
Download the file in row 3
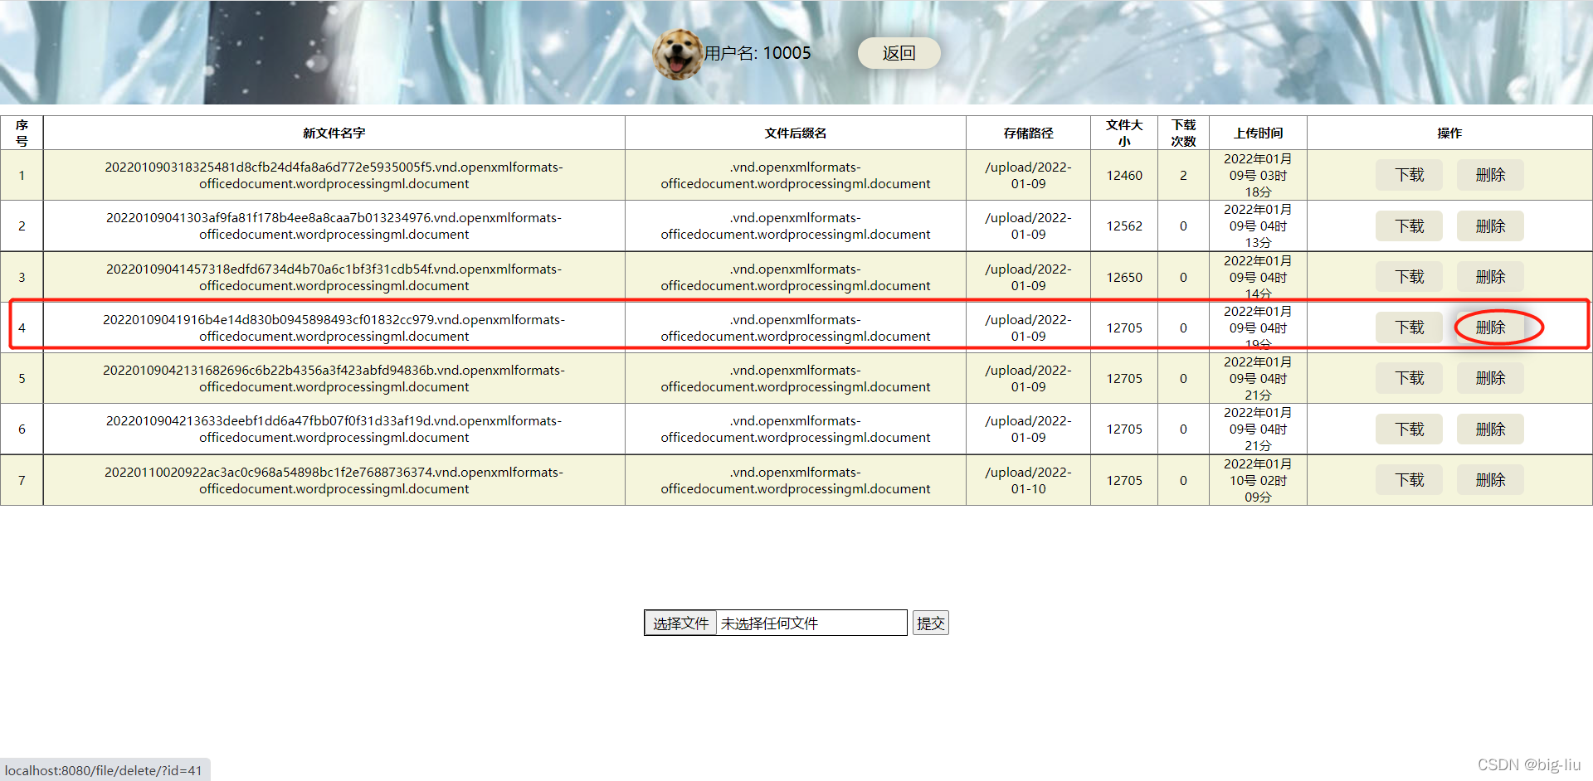pyautogui.click(x=1409, y=277)
